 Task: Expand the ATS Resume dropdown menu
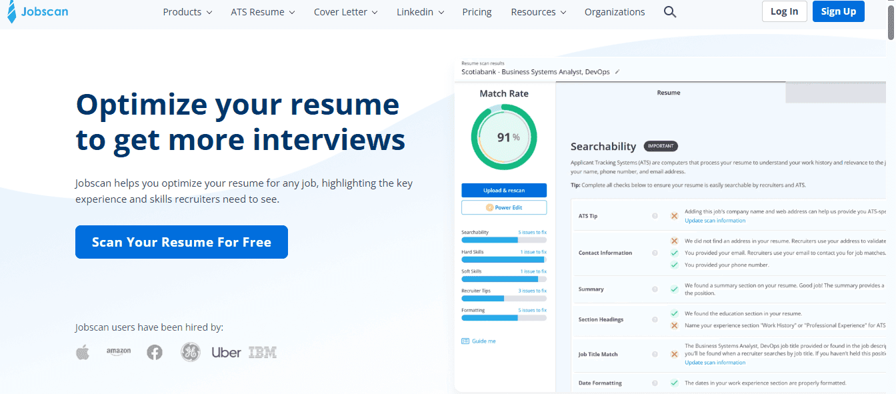pos(263,12)
